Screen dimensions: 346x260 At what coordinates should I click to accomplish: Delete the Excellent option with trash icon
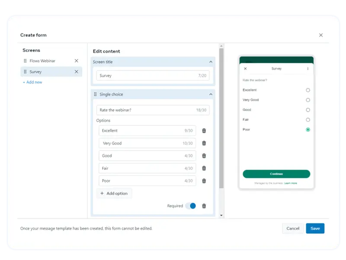coord(204,131)
